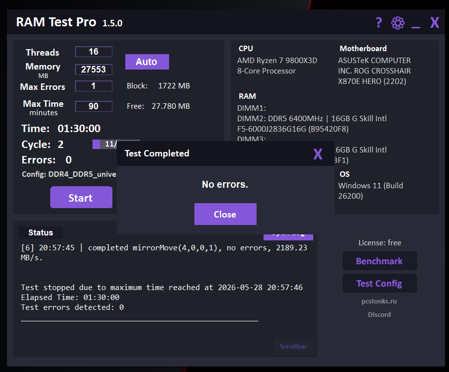Image resolution: width=449 pixels, height=372 pixels.
Task: Select the Status tab label
Action: click(x=41, y=232)
